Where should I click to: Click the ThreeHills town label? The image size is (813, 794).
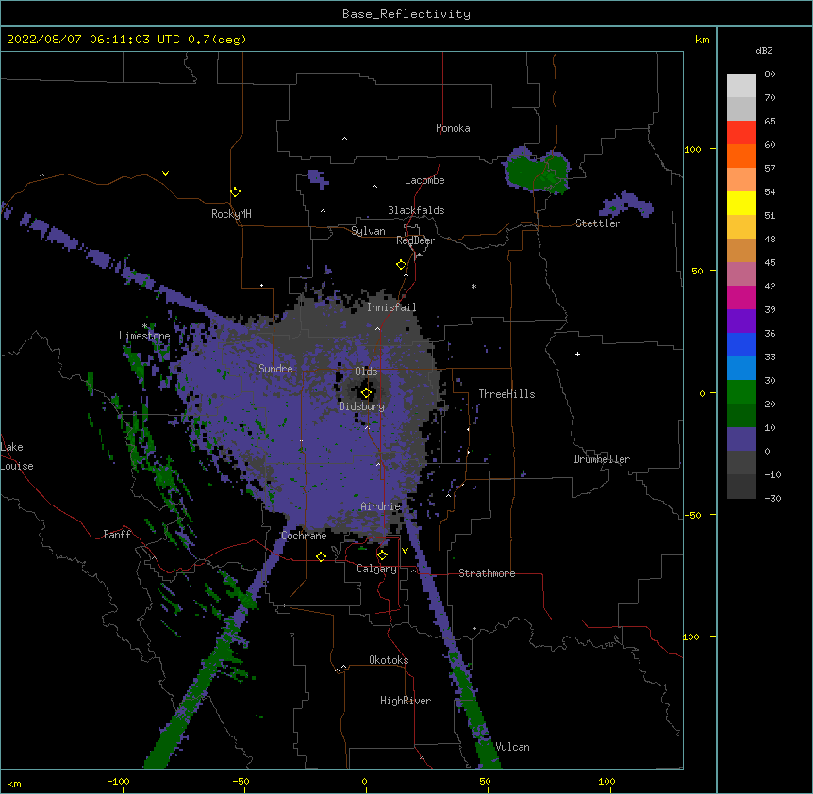point(506,394)
